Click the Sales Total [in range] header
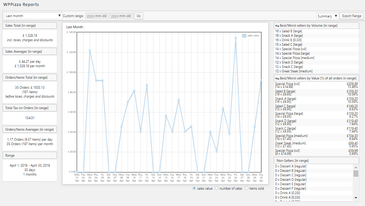The width and height of the screenshot is (365, 206). (30, 25)
